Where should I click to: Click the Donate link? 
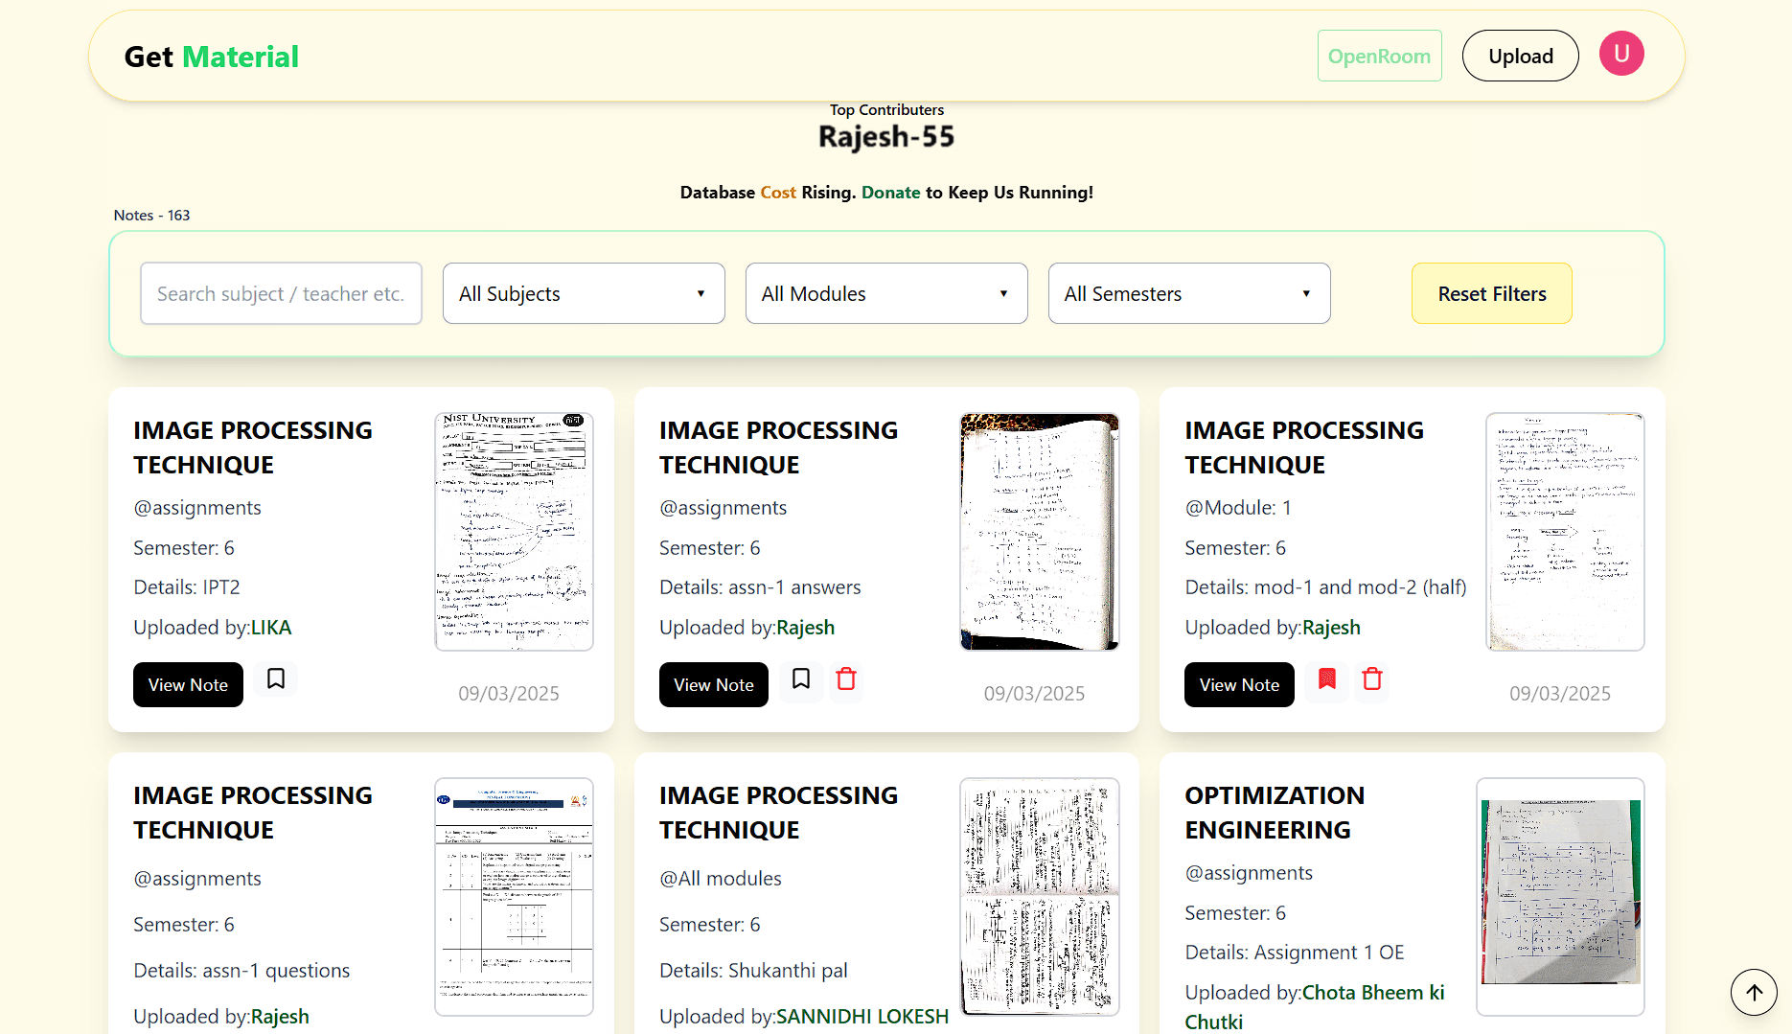pos(890,193)
